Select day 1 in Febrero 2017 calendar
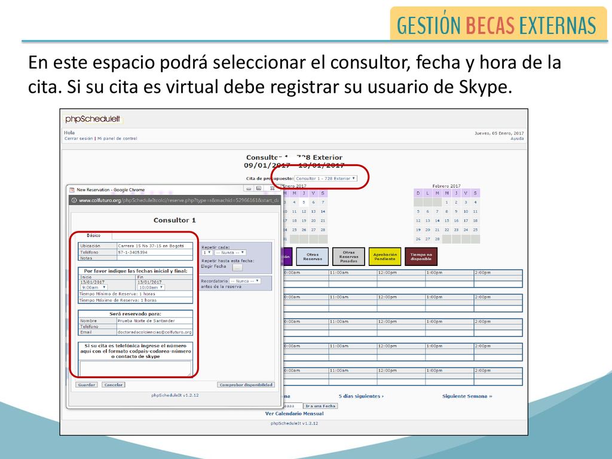This screenshot has width=612, height=459. 446,202
